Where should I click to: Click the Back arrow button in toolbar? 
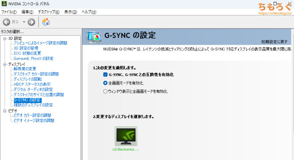7,22
